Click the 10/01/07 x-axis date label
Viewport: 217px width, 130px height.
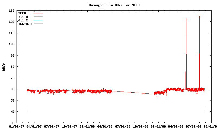(70, 126)
